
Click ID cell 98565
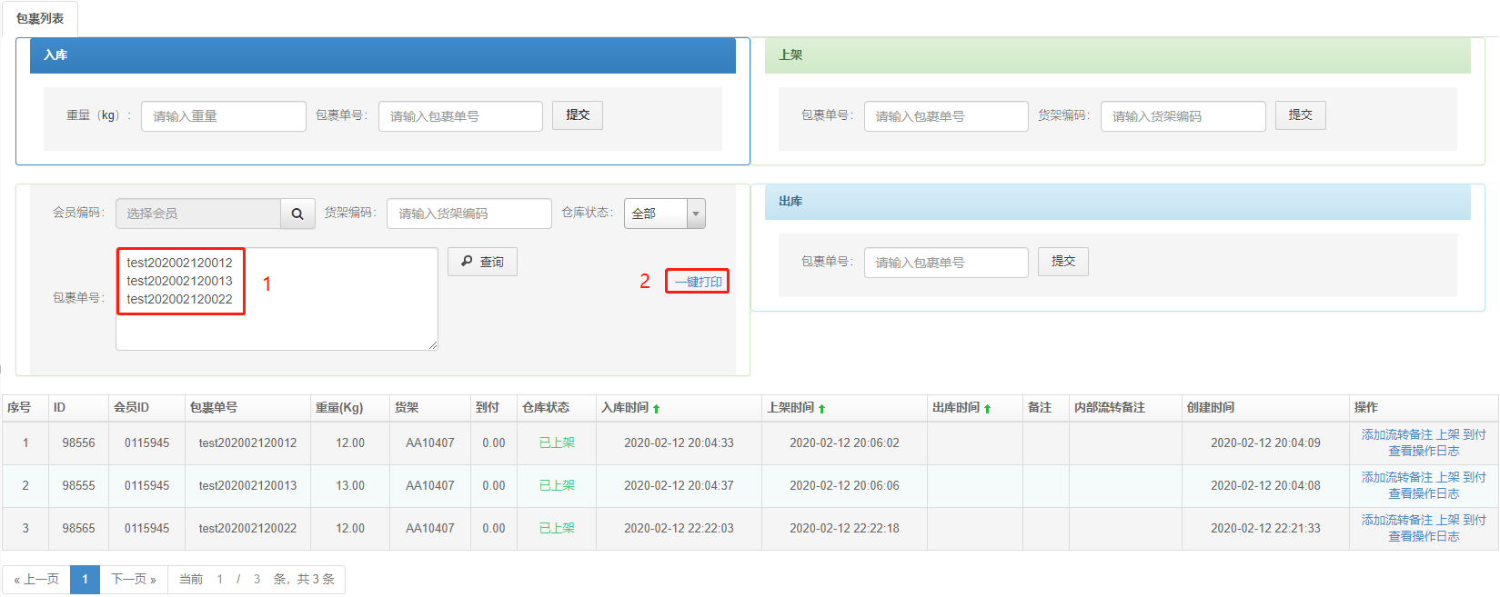click(78, 529)
